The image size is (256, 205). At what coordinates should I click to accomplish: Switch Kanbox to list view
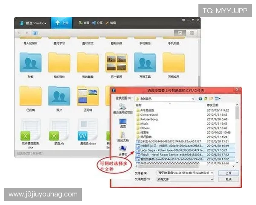pyautogui.click(x=192, y=33)
